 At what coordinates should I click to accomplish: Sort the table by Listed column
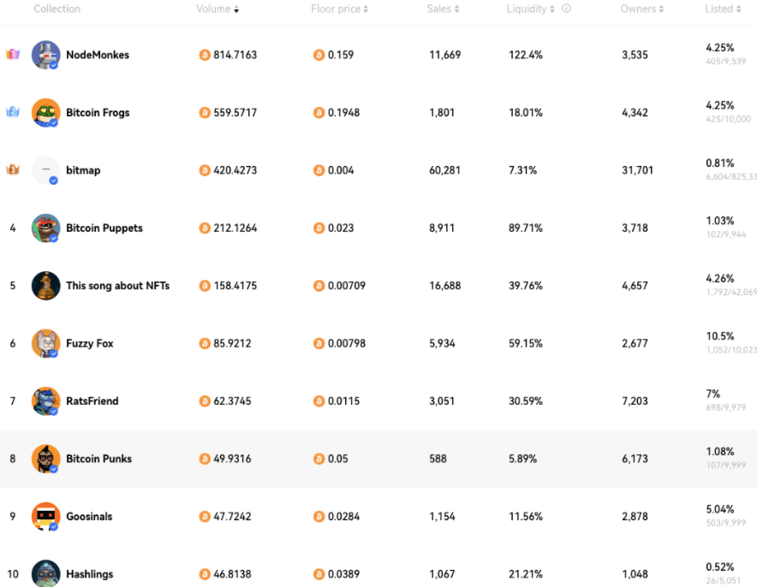click(x=723, y=9)
